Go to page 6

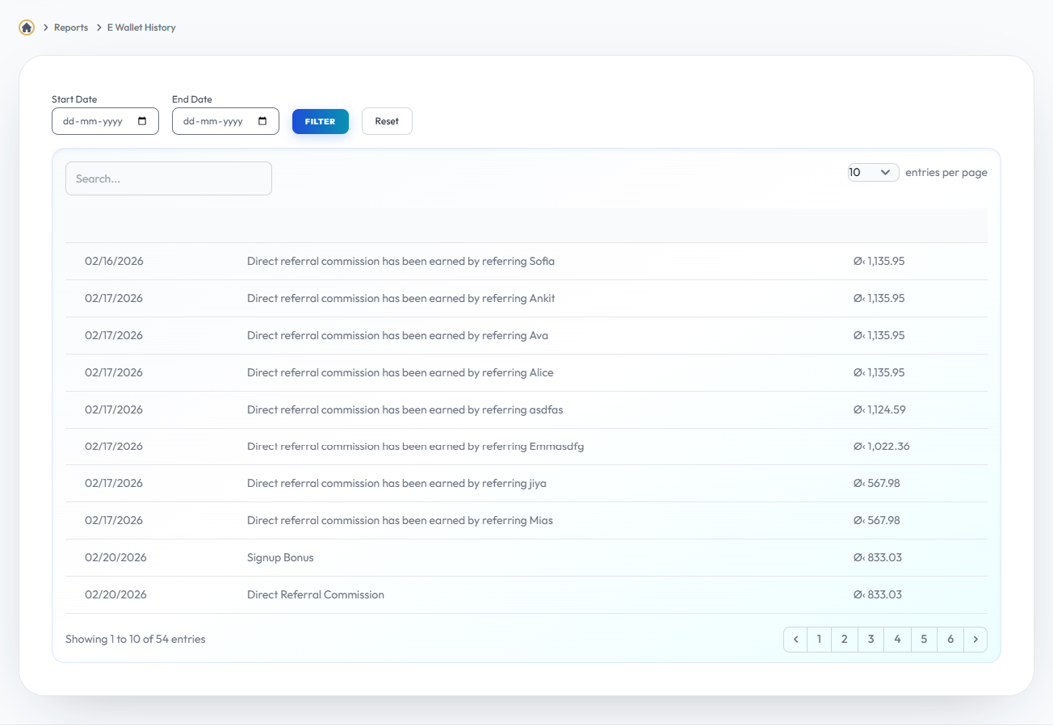(x=950, y=640)
